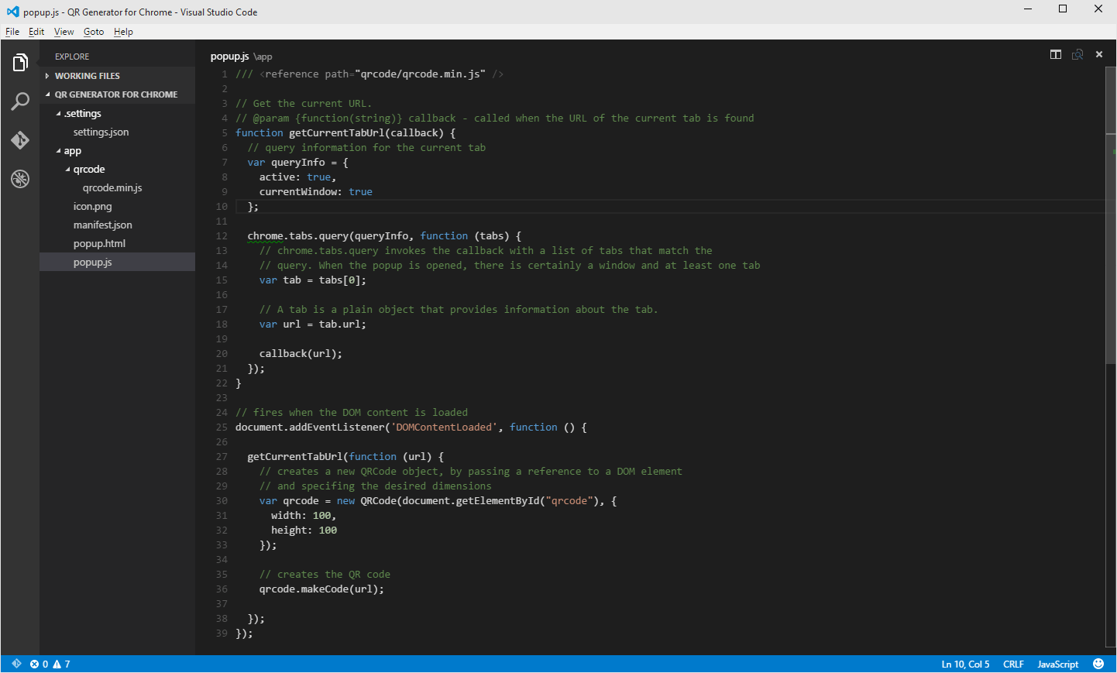This screenshot has width=1117, height=673.
Task: Open qrcode.min.js file
Action: [117, 187]
